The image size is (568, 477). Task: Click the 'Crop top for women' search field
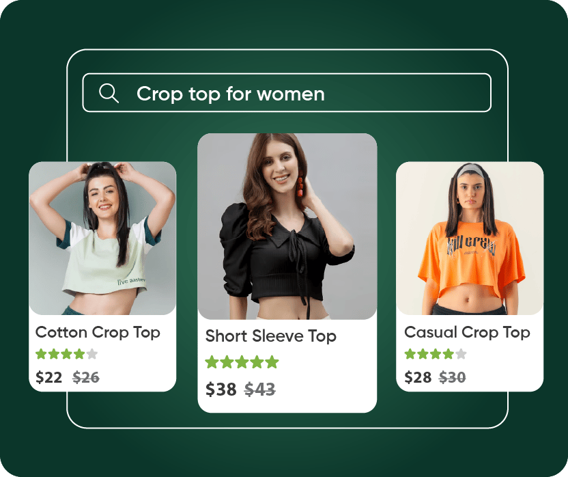pyautogui.click(x=287, y=93)
